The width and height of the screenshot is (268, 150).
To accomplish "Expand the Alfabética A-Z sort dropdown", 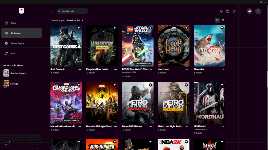I will click(75, 20).
